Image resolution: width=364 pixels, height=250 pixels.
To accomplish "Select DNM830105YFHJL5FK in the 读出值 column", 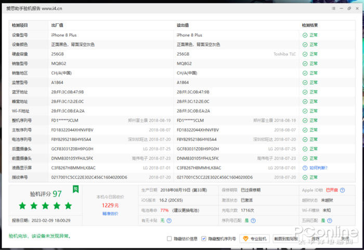I will click(198, 159).
